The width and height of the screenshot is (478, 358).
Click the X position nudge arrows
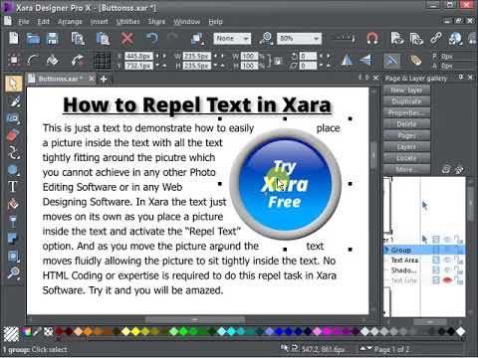[160, 56]
